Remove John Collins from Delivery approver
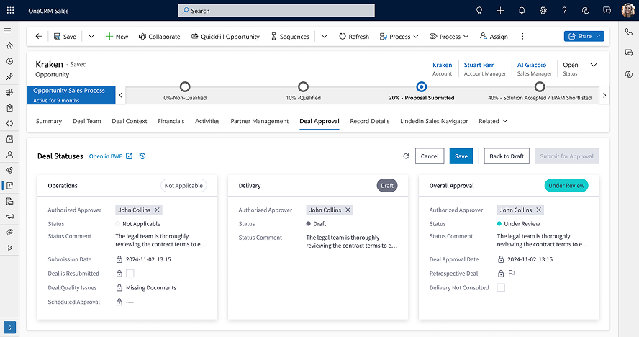639x337 pixels. (348, 210)
